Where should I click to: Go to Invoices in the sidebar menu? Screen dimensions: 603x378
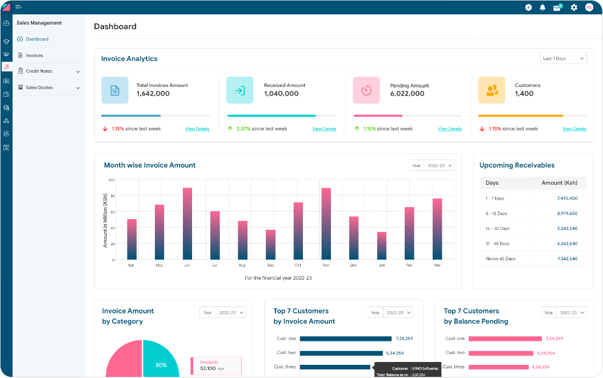(34, 55)
